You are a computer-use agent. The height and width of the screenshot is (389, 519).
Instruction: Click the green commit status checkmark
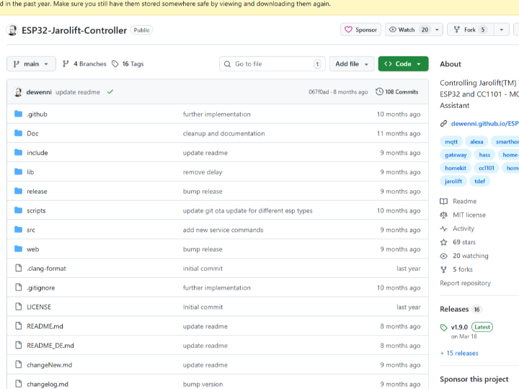110,92
